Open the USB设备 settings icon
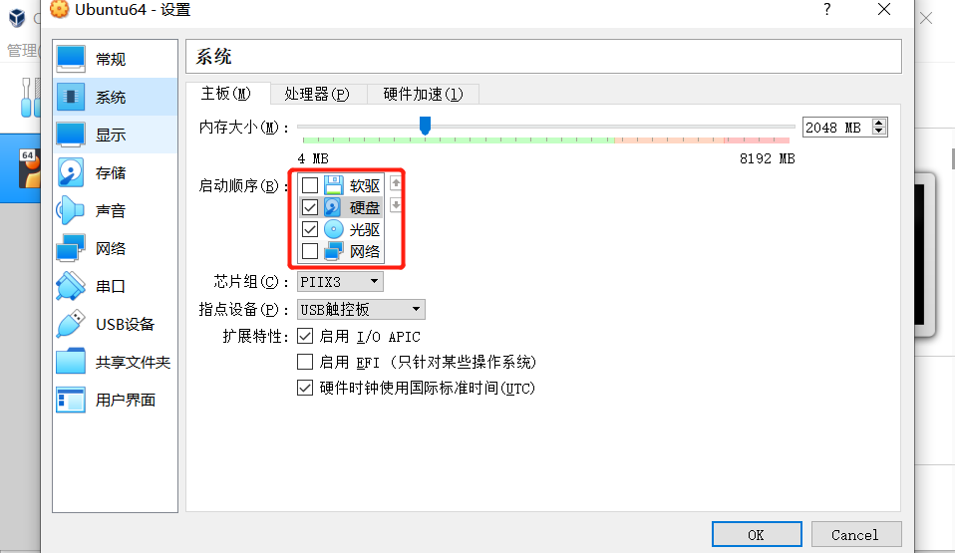This screenshot has height=553, width=956. pos(71,324)
